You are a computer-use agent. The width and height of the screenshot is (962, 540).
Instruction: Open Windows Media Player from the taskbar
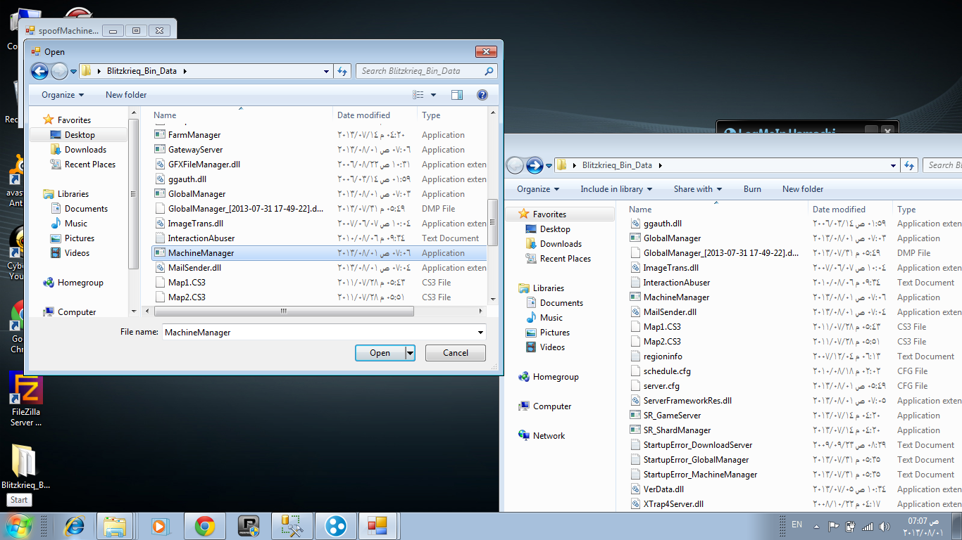click(x=161, y=526)
